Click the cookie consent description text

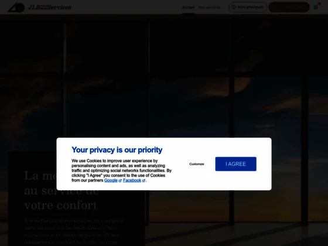click(x=122, y=170)
